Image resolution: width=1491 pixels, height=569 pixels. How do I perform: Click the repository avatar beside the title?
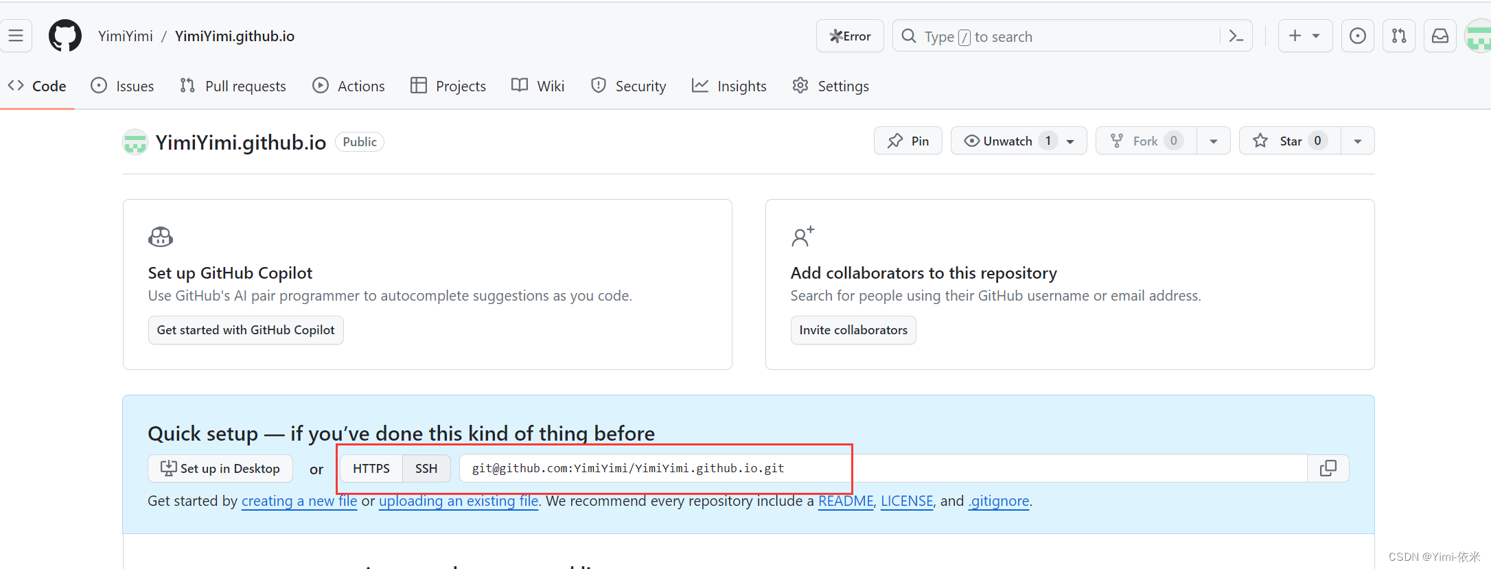[x=135, y=142]
